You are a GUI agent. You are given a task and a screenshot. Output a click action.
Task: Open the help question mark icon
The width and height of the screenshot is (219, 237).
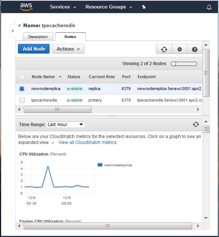click(x=195, y=49)
